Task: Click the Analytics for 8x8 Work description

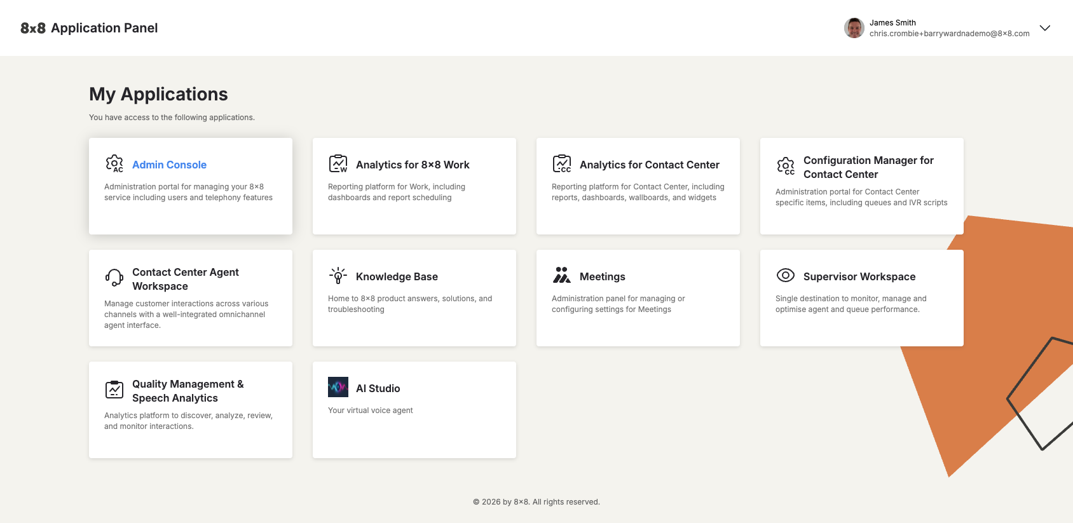Action: pos(397,192)
